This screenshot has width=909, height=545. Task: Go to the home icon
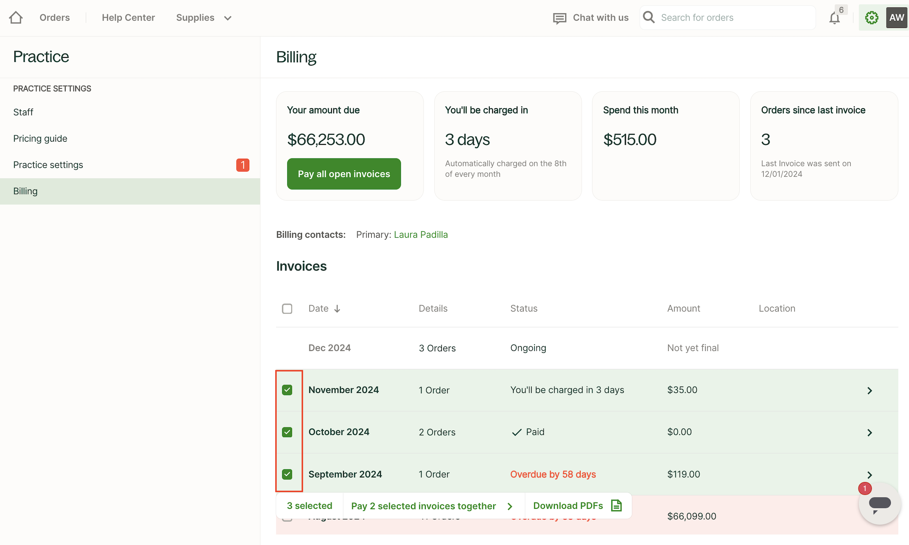[16, 17]
